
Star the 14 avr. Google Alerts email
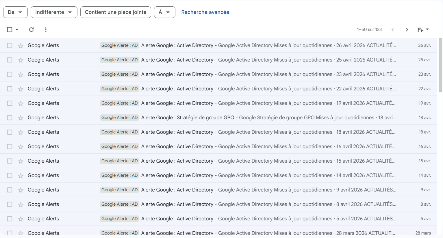click(x=21, y=176)
